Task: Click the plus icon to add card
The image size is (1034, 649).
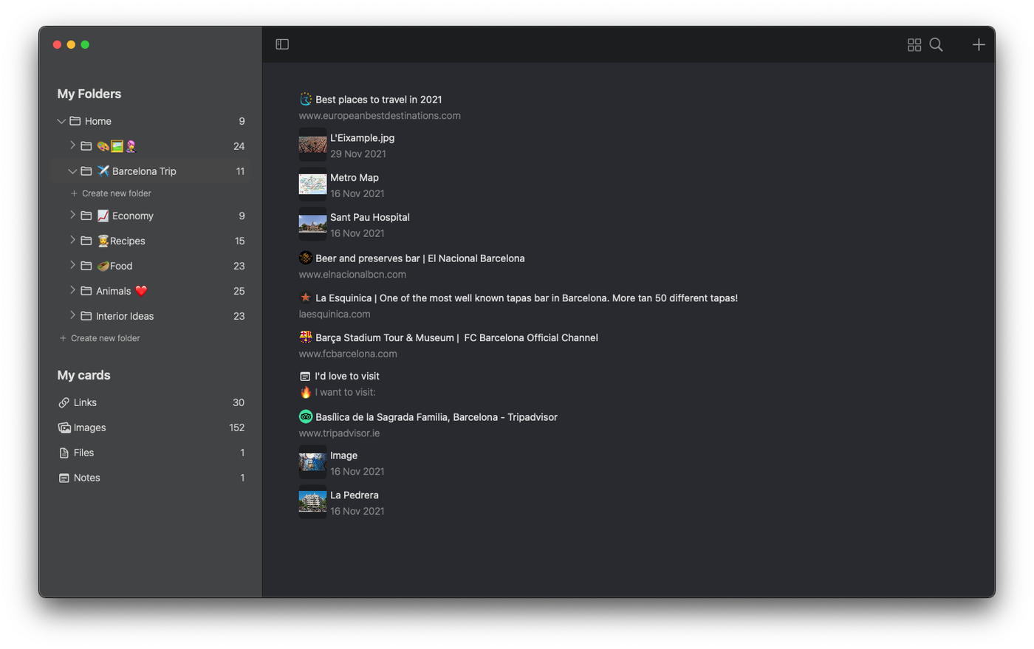Action: (x=978, y=45)
